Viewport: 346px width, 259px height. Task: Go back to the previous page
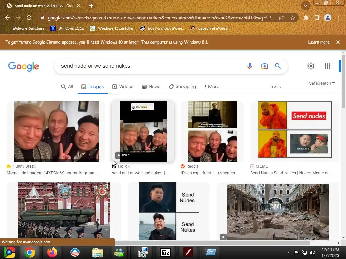pyautogui.click(x=7, y=18)
